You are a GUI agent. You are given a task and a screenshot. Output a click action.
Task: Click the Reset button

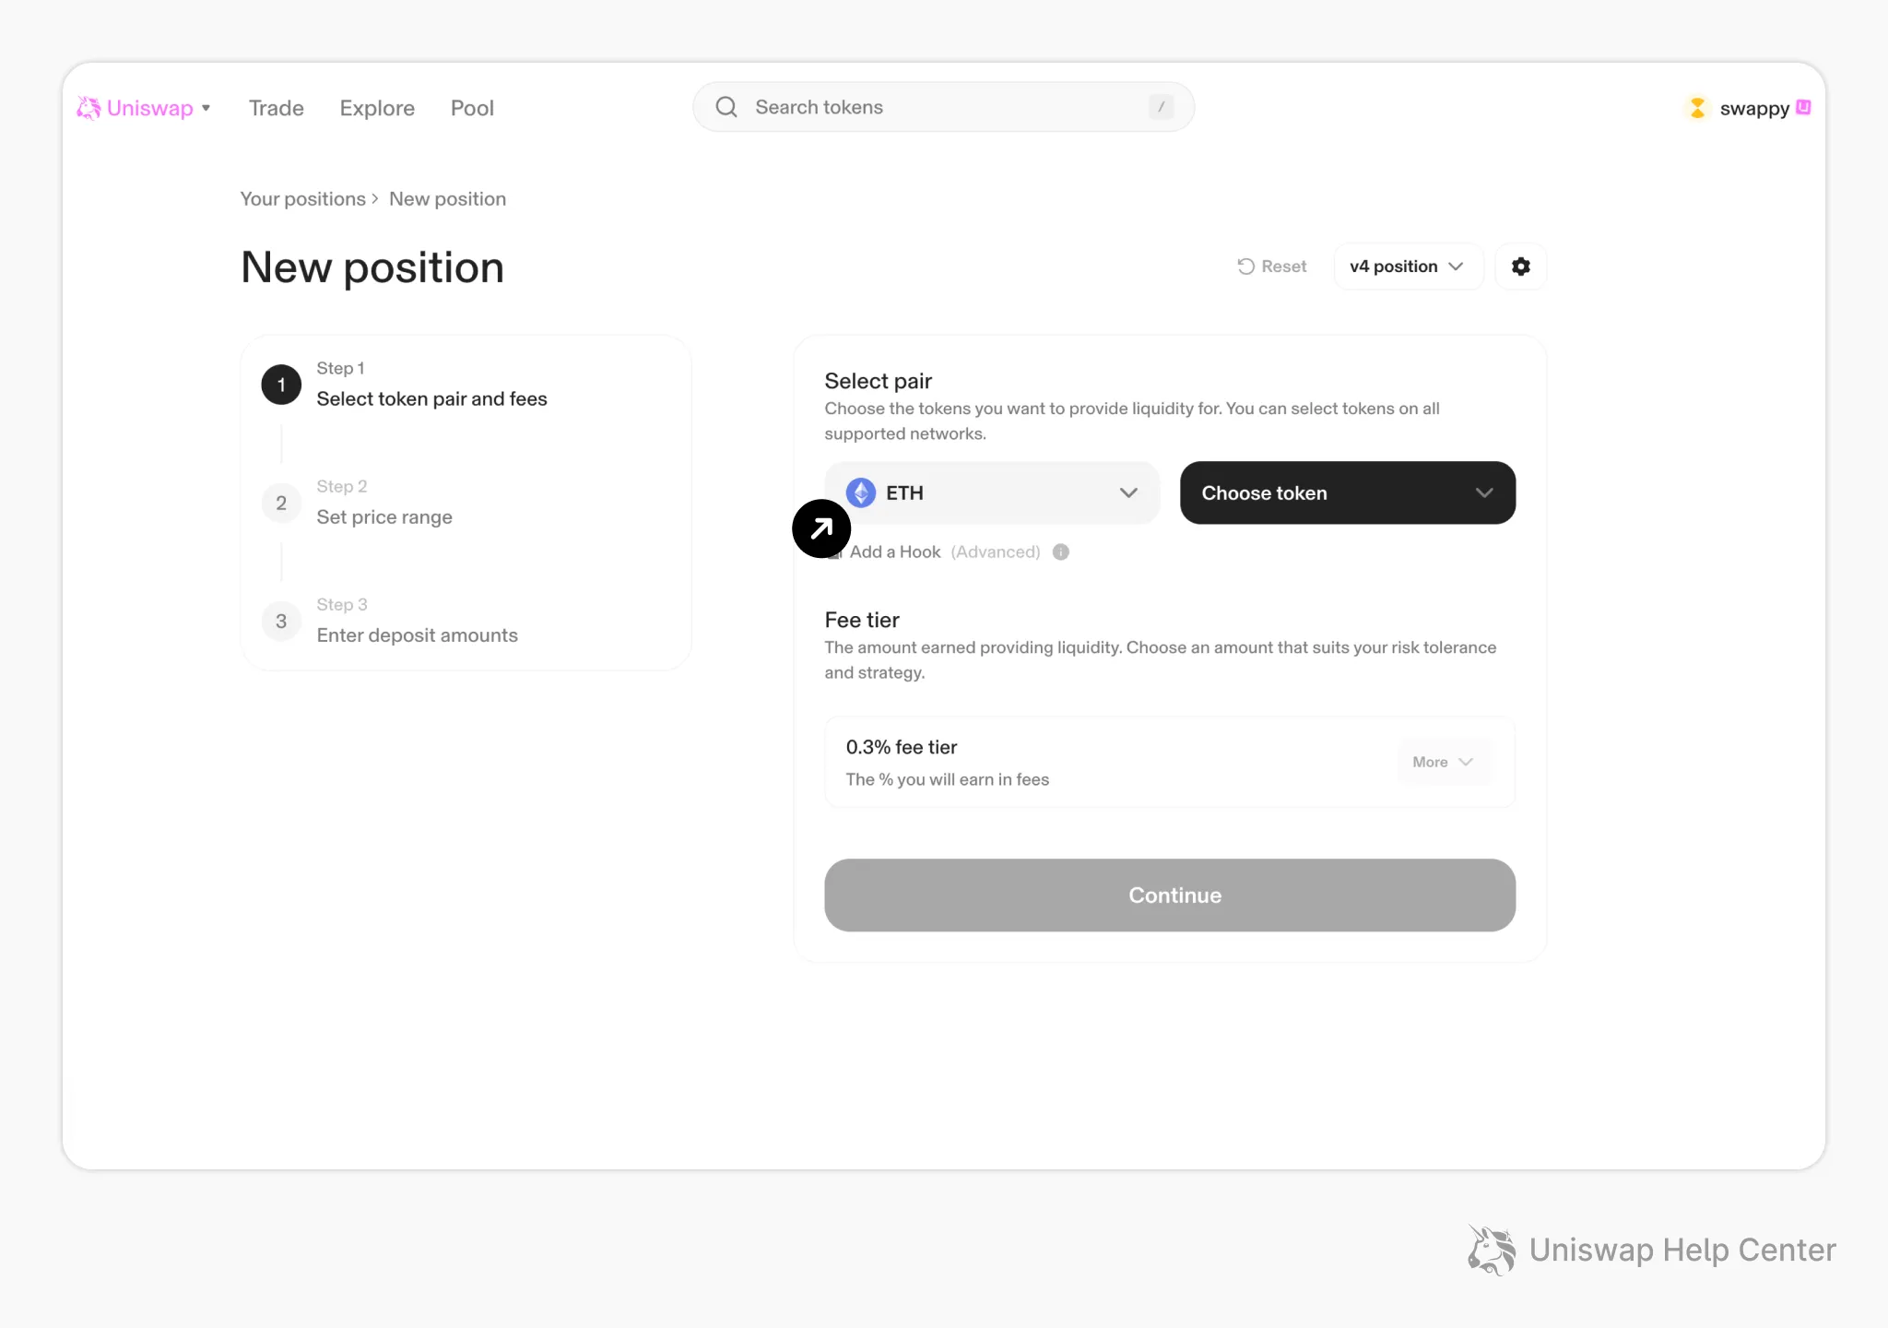1272,267
